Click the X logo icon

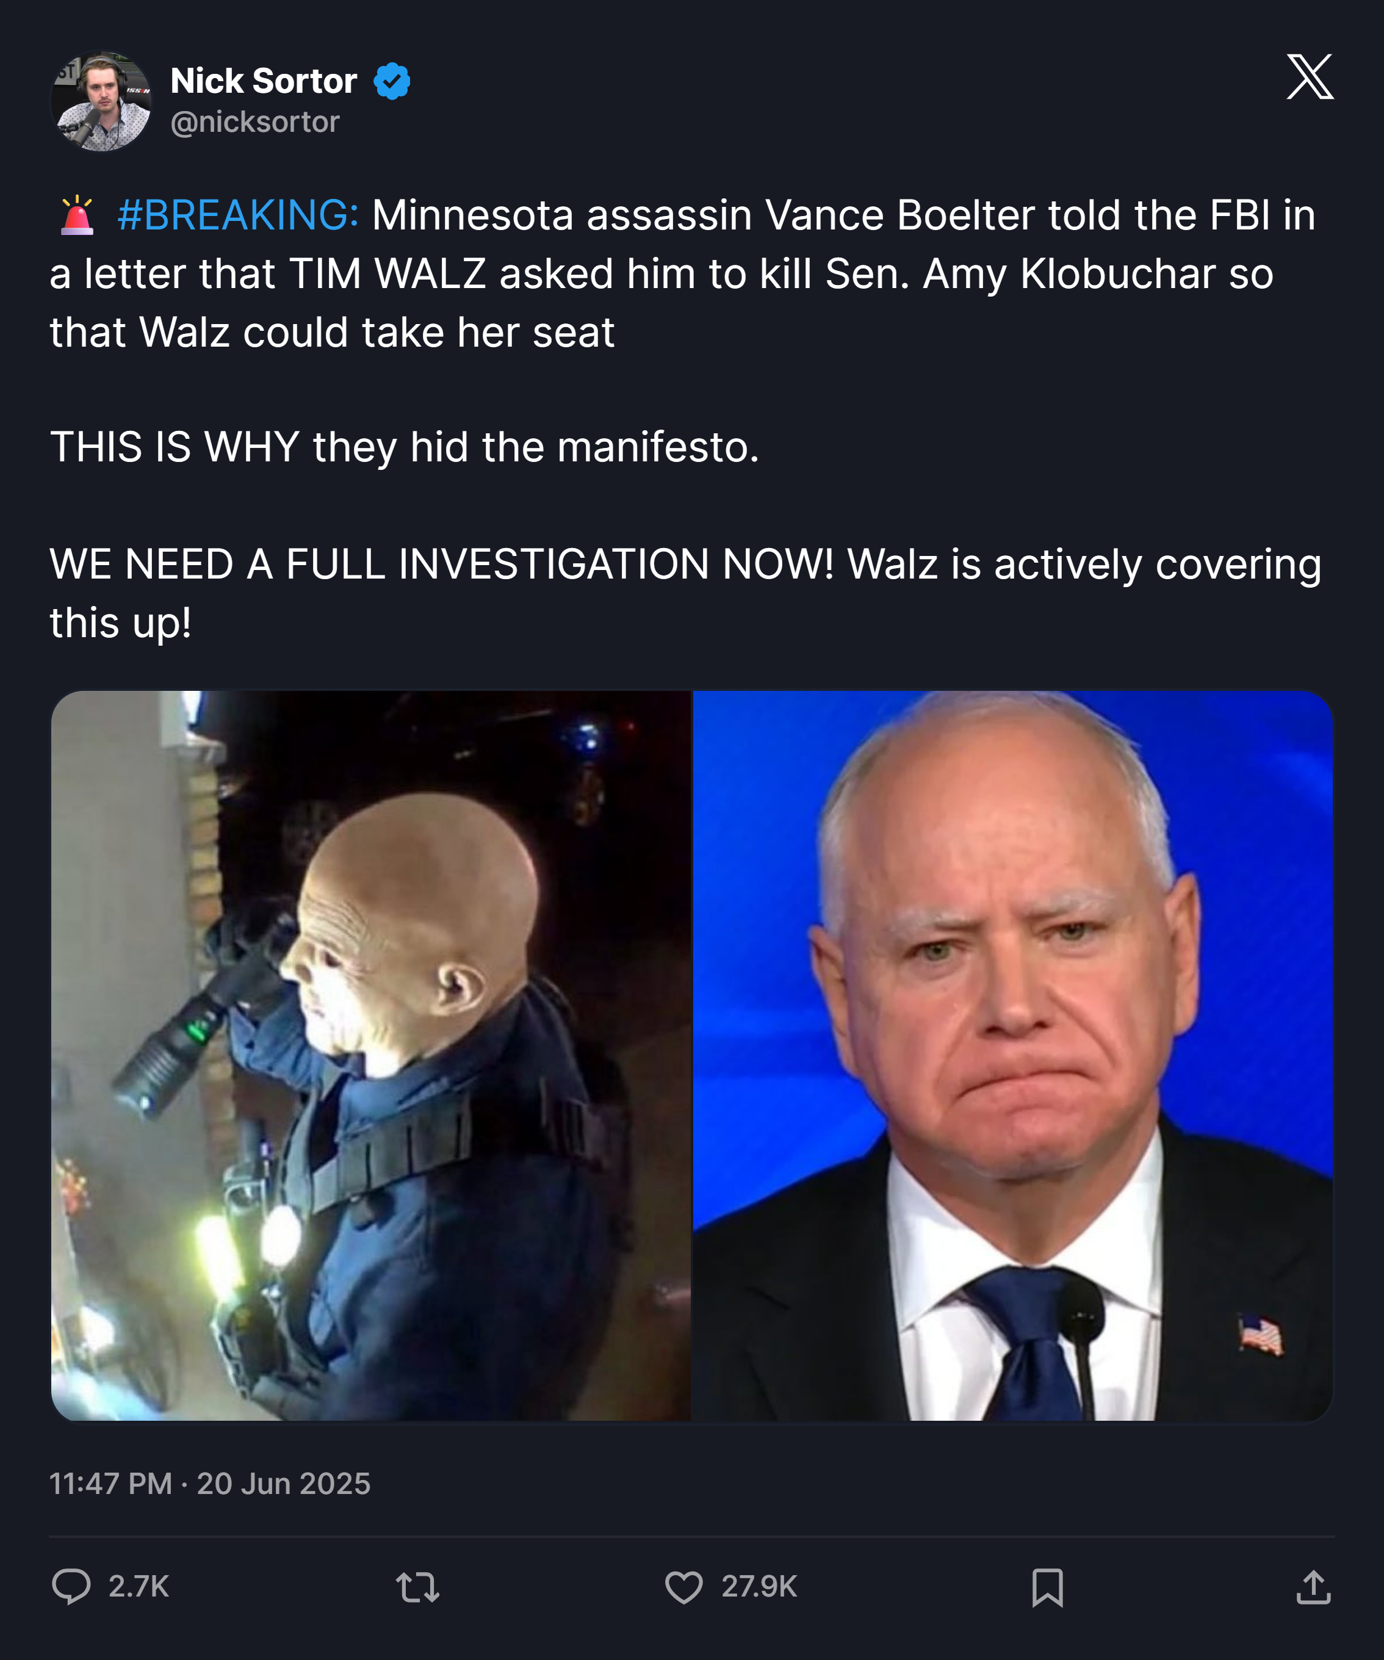[x=1310, y=77]
